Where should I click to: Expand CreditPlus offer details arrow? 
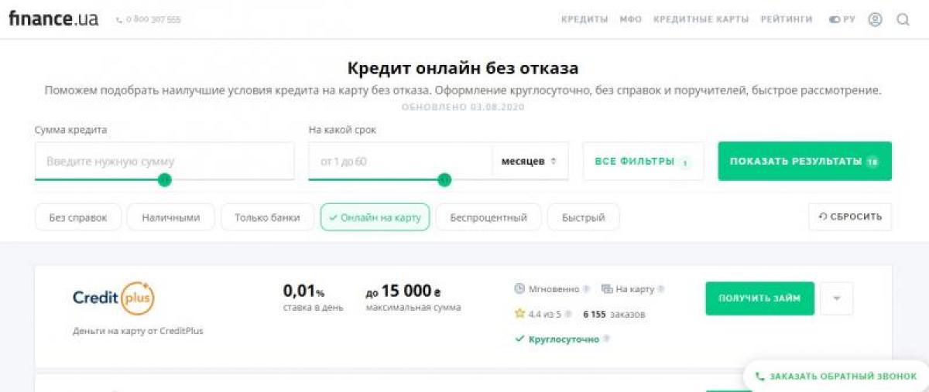[x=836, y=298]
